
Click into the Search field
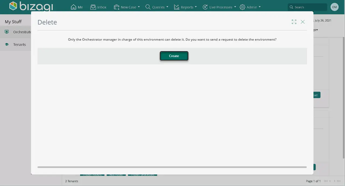click(307, 7)
